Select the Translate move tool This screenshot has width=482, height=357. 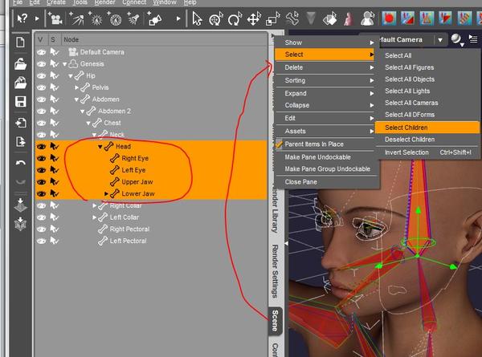click(254, 19)
